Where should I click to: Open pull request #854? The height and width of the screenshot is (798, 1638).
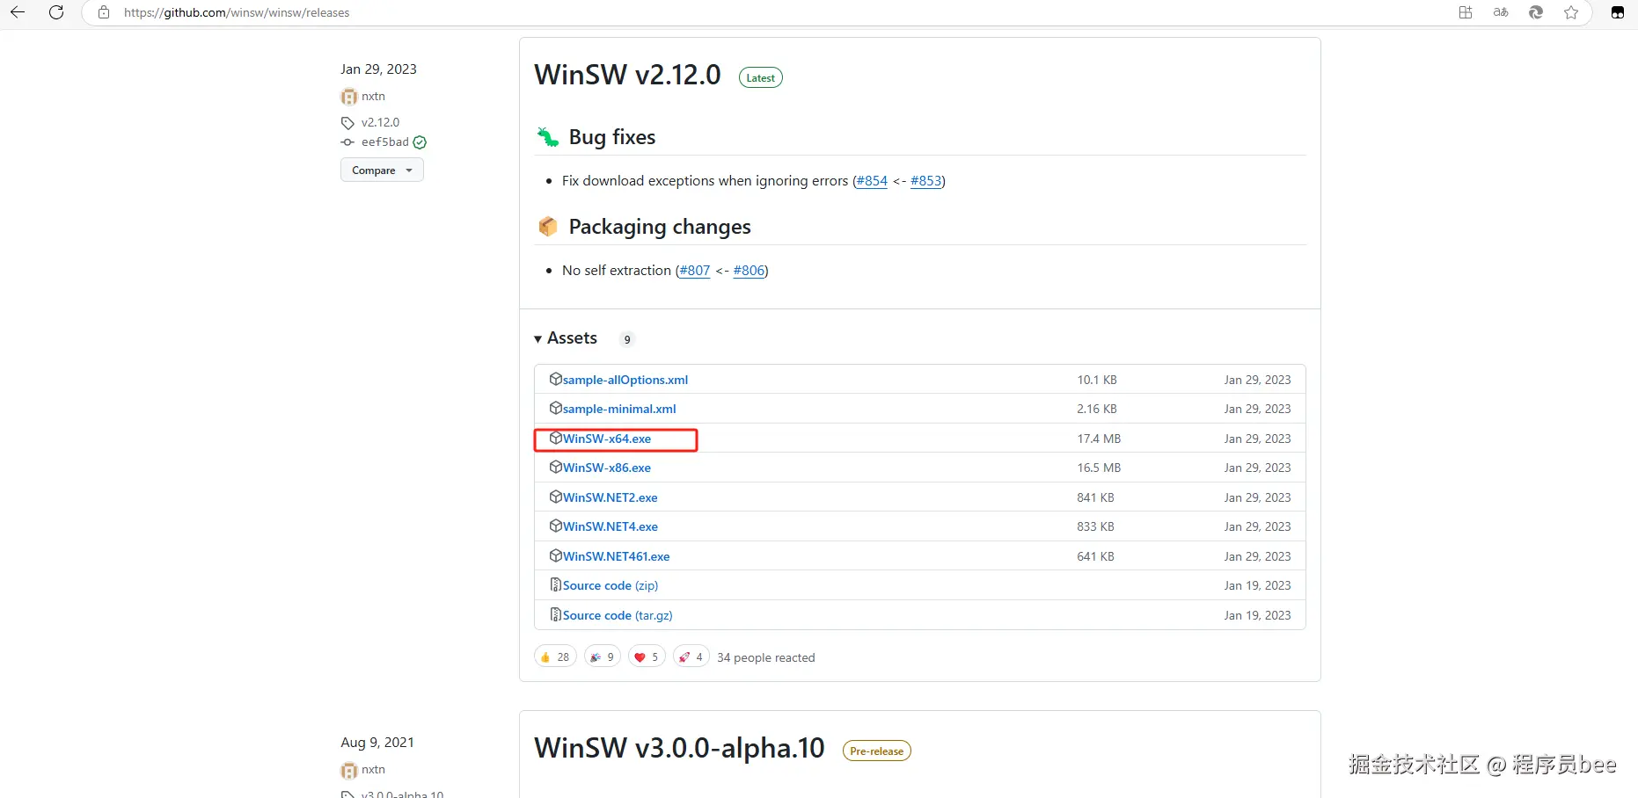(x=872, y=181)
